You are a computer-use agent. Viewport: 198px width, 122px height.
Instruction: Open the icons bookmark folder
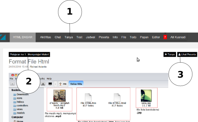coord(18,98)
